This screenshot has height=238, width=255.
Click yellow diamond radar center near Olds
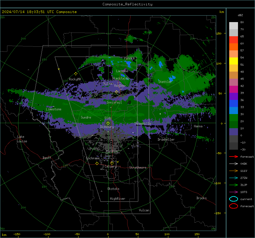coord(108,123)
